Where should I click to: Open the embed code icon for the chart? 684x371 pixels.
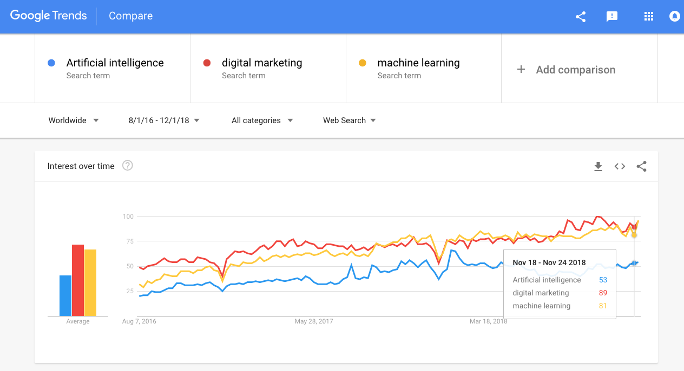pyautogui.click(x=620, y=166)
